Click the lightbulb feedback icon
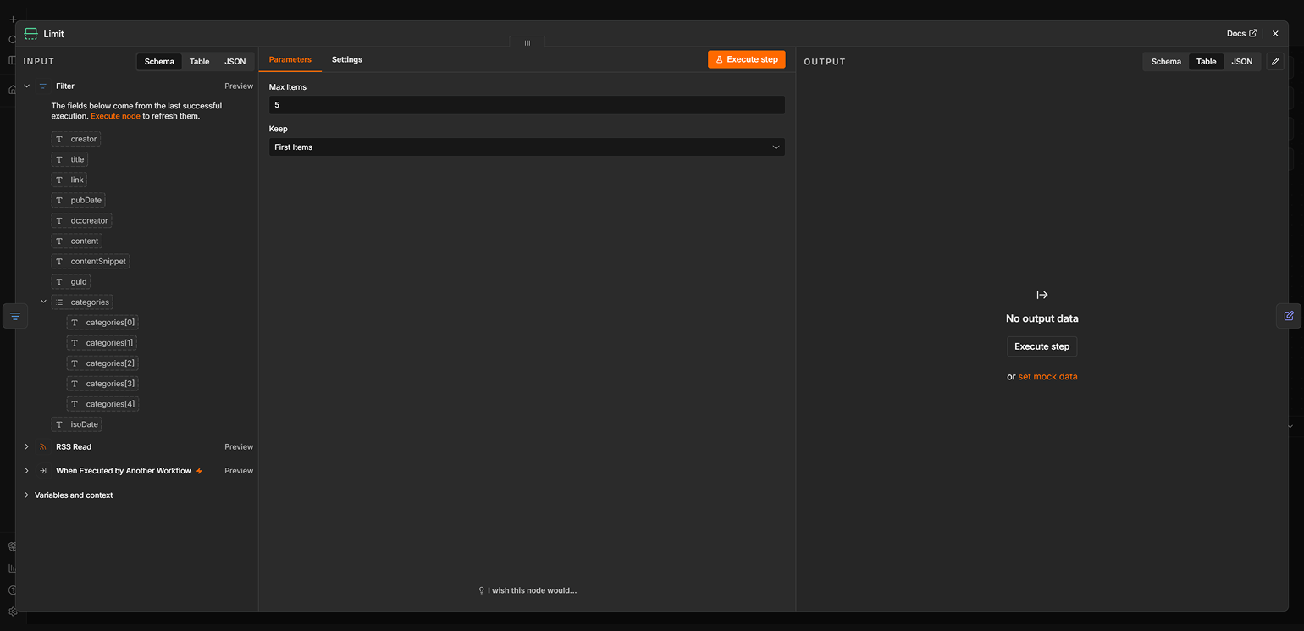1304x631 pixels. (x=482, y=590)
